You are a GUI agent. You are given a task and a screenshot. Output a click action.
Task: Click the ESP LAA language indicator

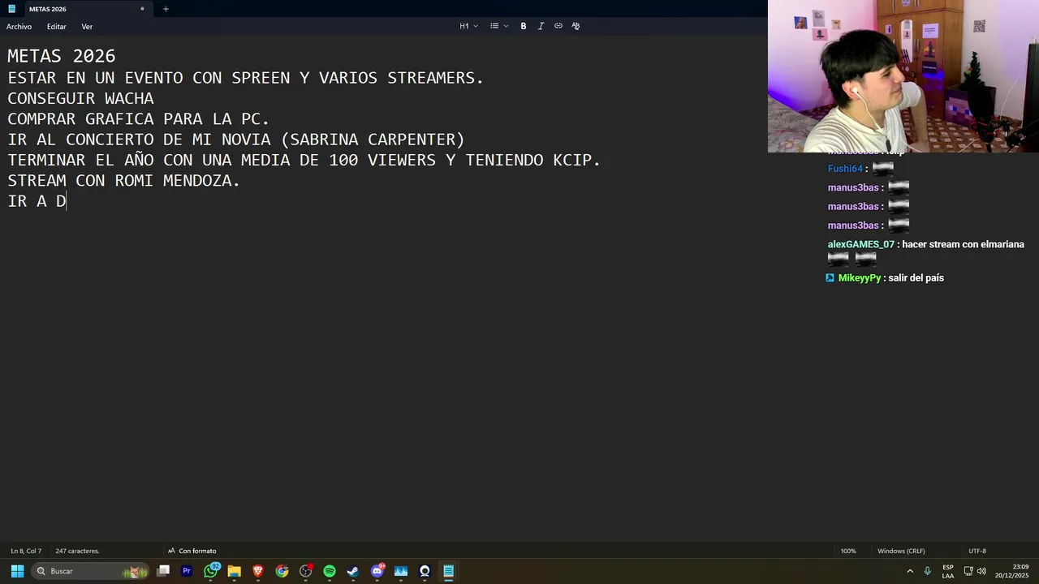(x=948, y=571)
